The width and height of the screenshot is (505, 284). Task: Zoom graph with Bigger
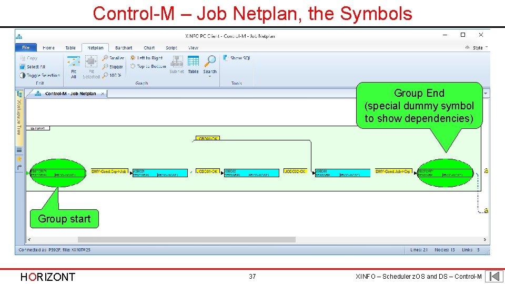pyautogui.click(x=113, y=67)
